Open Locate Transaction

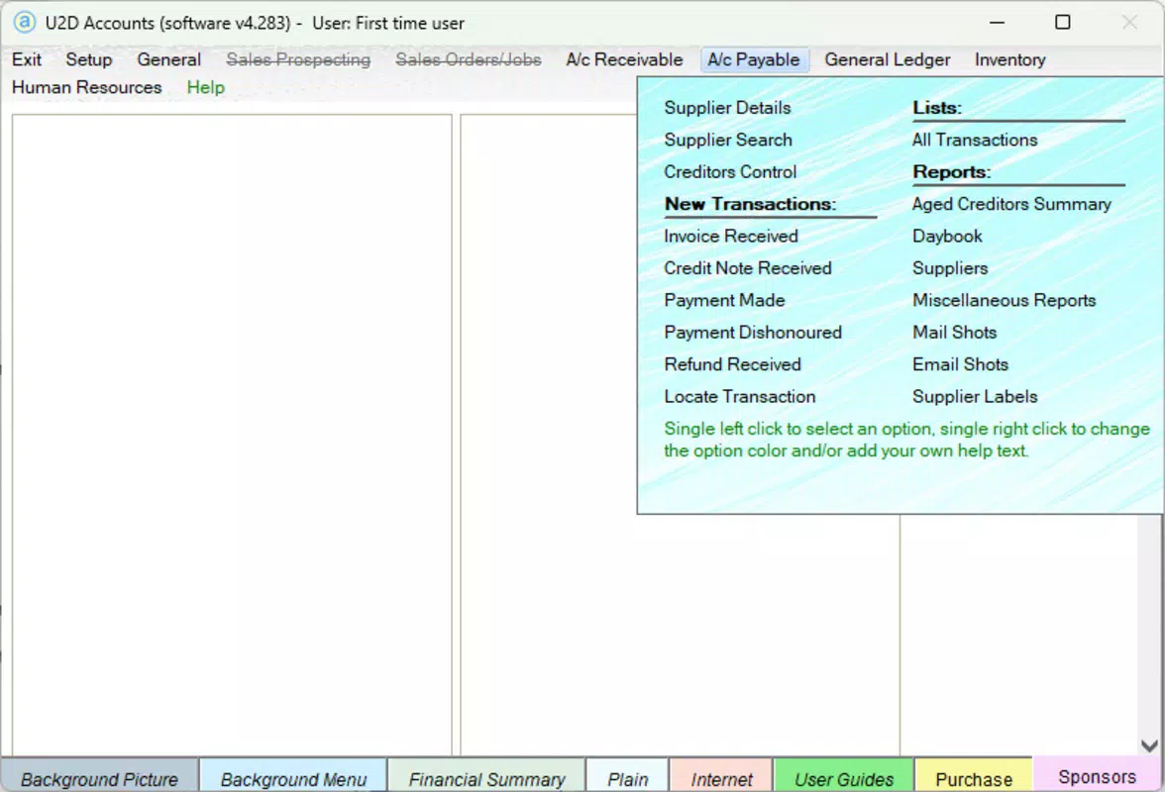pos(739,396)
